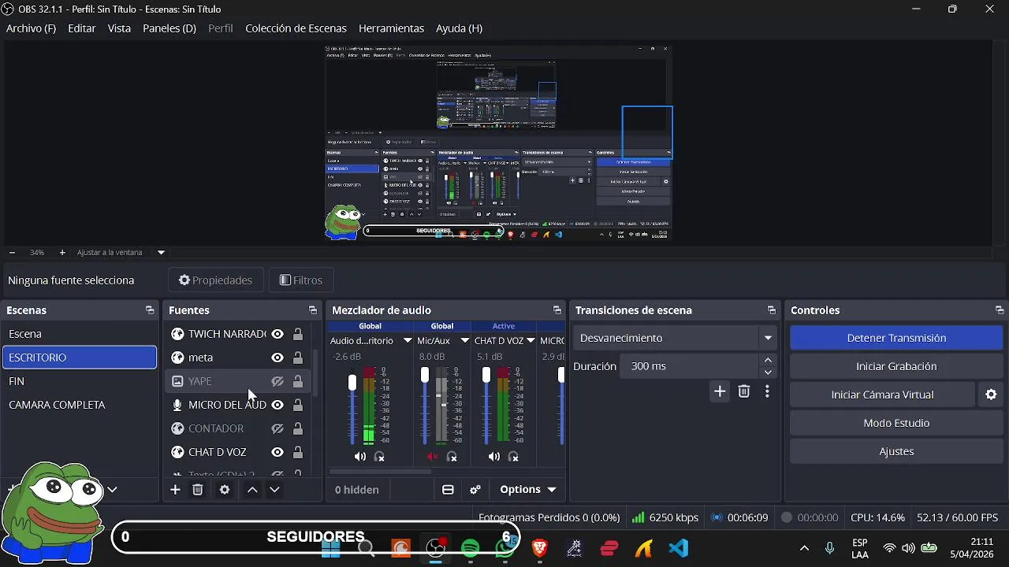1009x567 pixels.
Task: Add a new source with plus icon
Action: pyautogui.click(x=175, y=490)
